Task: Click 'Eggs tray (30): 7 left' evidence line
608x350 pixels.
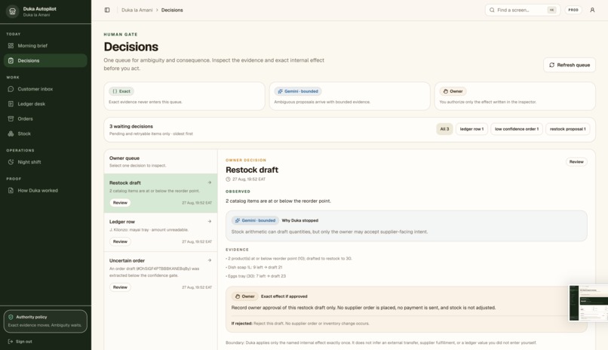Action: click(x=256, y=276)
